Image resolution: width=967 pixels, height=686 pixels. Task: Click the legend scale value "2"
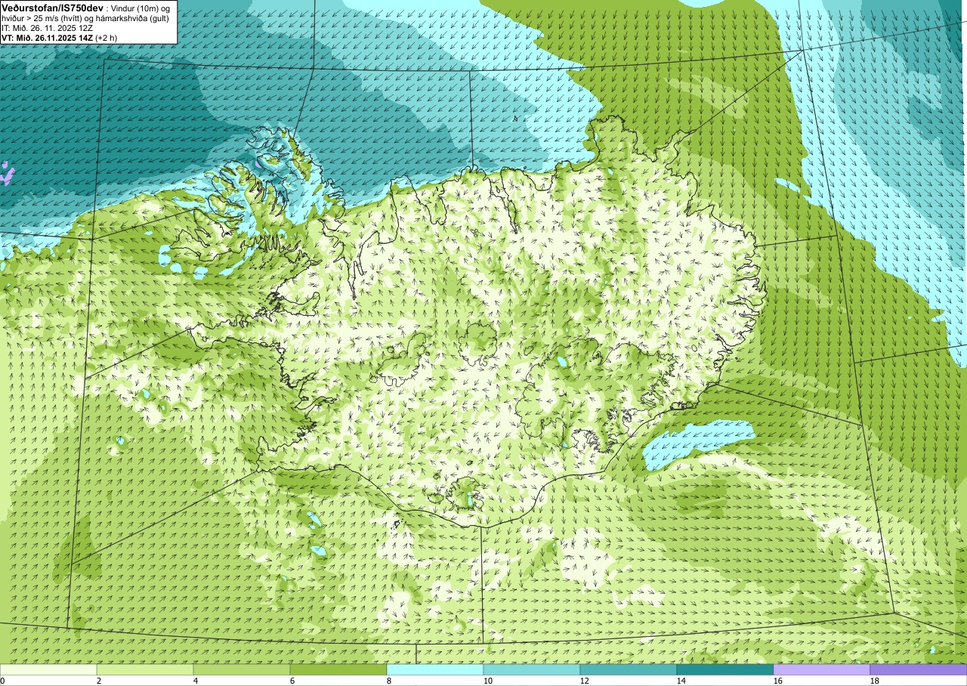tap(99, 681)
